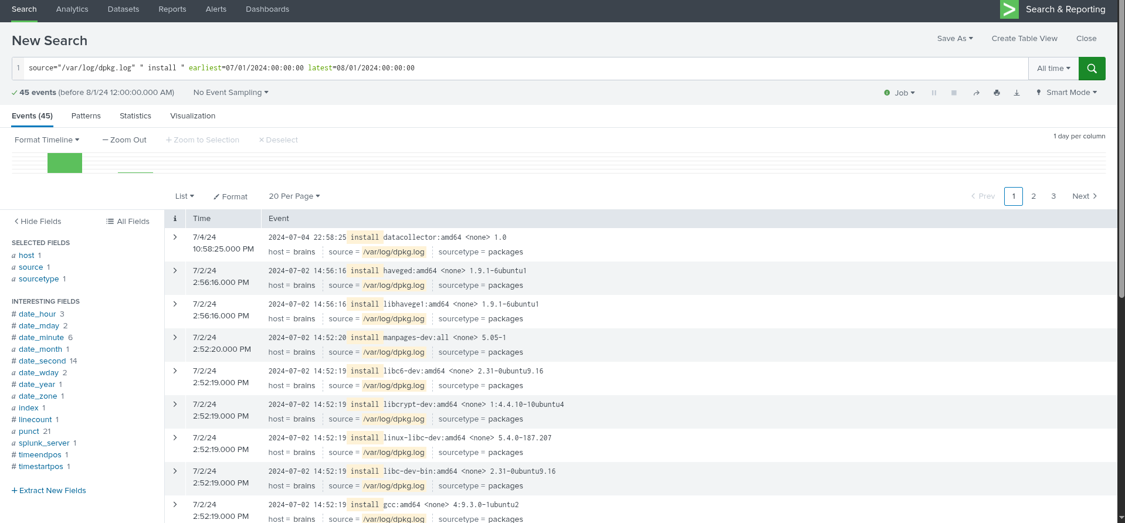Export results with the download icon
Viewport: 1125px width, 523px height.
pyautogui.click(x=1016, y=93)
